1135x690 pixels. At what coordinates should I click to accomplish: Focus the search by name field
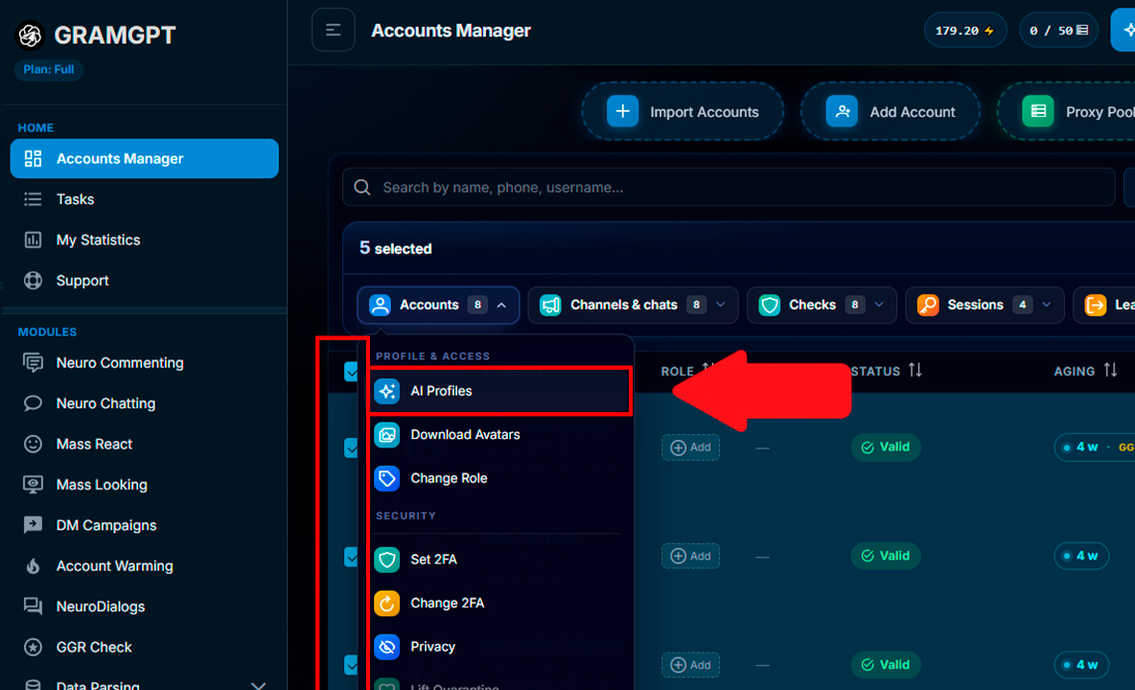tap(729, 187)
